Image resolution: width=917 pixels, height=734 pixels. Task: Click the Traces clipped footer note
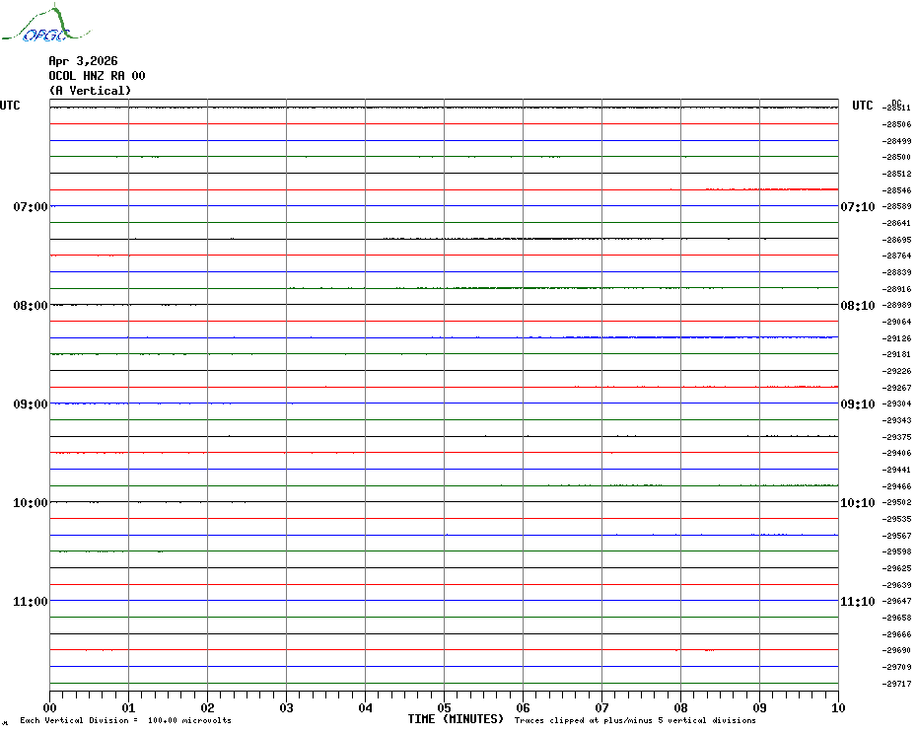click(x=635, y=721)
